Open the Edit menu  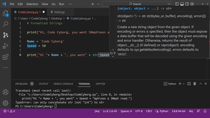tap(20, 4)
